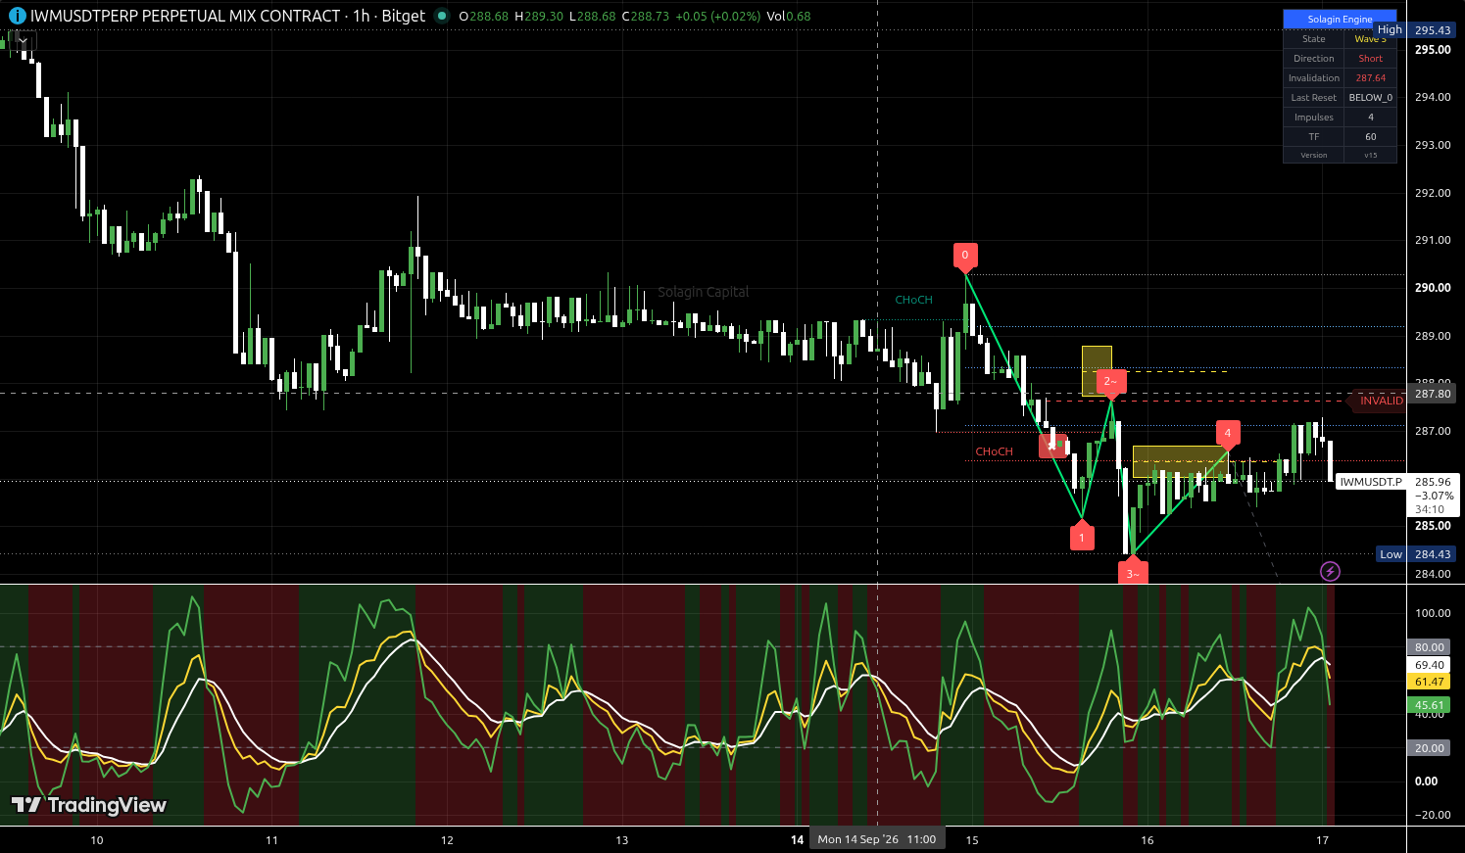Click the blue info icon beside the symbol name
This screenshot has width=1465, height=853.
click(x=17, y=16)
